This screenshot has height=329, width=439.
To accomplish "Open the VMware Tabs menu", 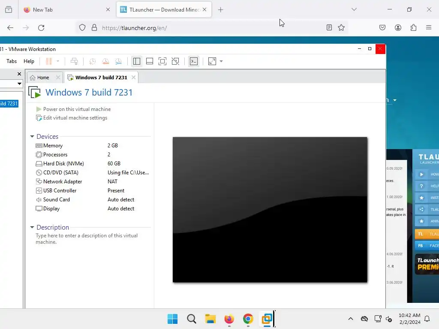I will point(12,61).
